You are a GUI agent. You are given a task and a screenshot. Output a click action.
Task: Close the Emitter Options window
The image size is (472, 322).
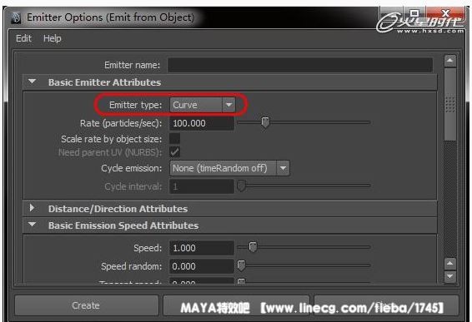point(445,13)
